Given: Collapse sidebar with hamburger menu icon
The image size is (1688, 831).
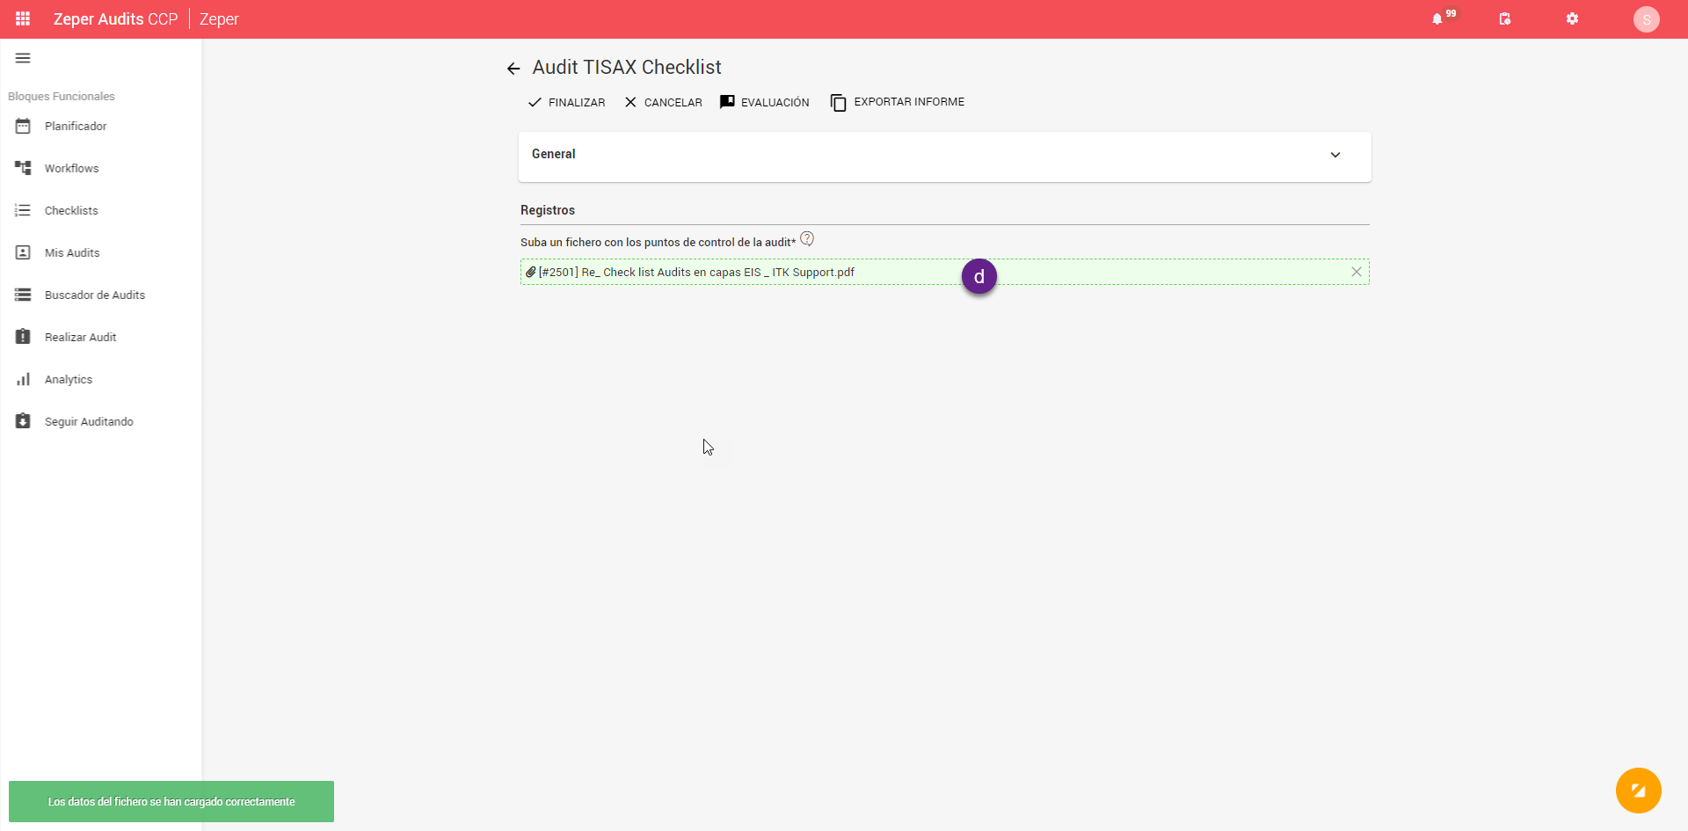Looking at the screenshot, I should point(23,58).
